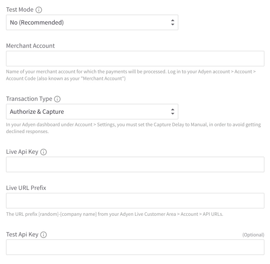Click the Transaction Type label

(29, 99)
